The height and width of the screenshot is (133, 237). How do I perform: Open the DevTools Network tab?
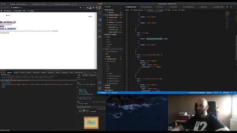tap(29, 72)
